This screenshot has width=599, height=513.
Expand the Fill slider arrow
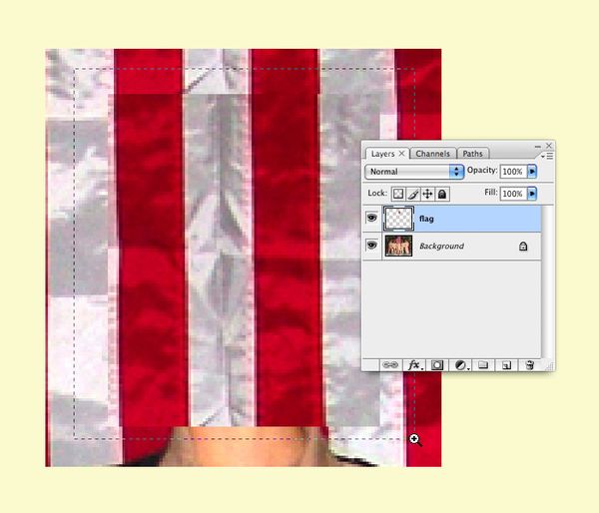pyautogui.click(x=532, y=194)
